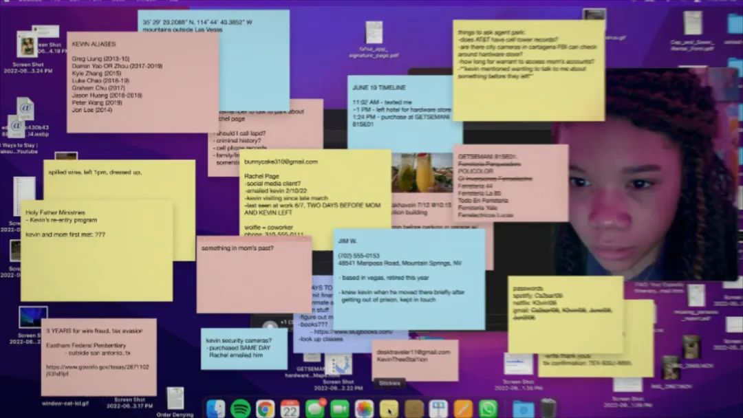Open Messages with the unread badge
Screen dimensions: 743x418
pyautogui.click(x=314, y=408)
